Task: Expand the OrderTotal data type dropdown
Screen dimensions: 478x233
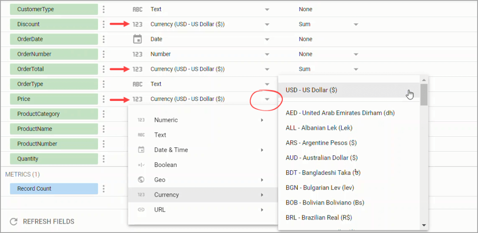Action: pyautogui.click(x=267, y=69)
